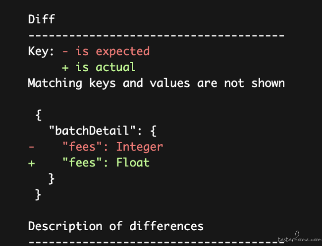Image resolution: width=322 pixels, height=246 pixels.
Task: Click the expected "fees" key in red
Action: click(x=82, y=147)
